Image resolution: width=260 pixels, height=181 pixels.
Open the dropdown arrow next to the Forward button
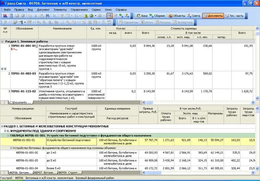104,16
